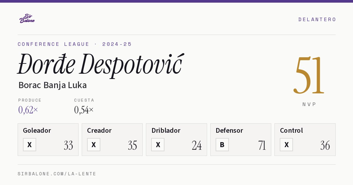
Task: Click the Cuesta value 0,54×
Action: click(84, 110)
